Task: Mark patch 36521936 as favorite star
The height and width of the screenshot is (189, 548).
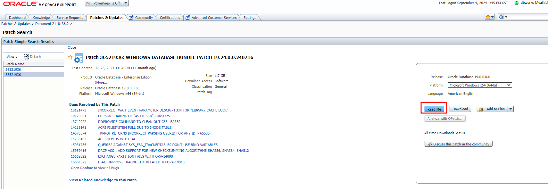Action: click(x=70, y=57)
